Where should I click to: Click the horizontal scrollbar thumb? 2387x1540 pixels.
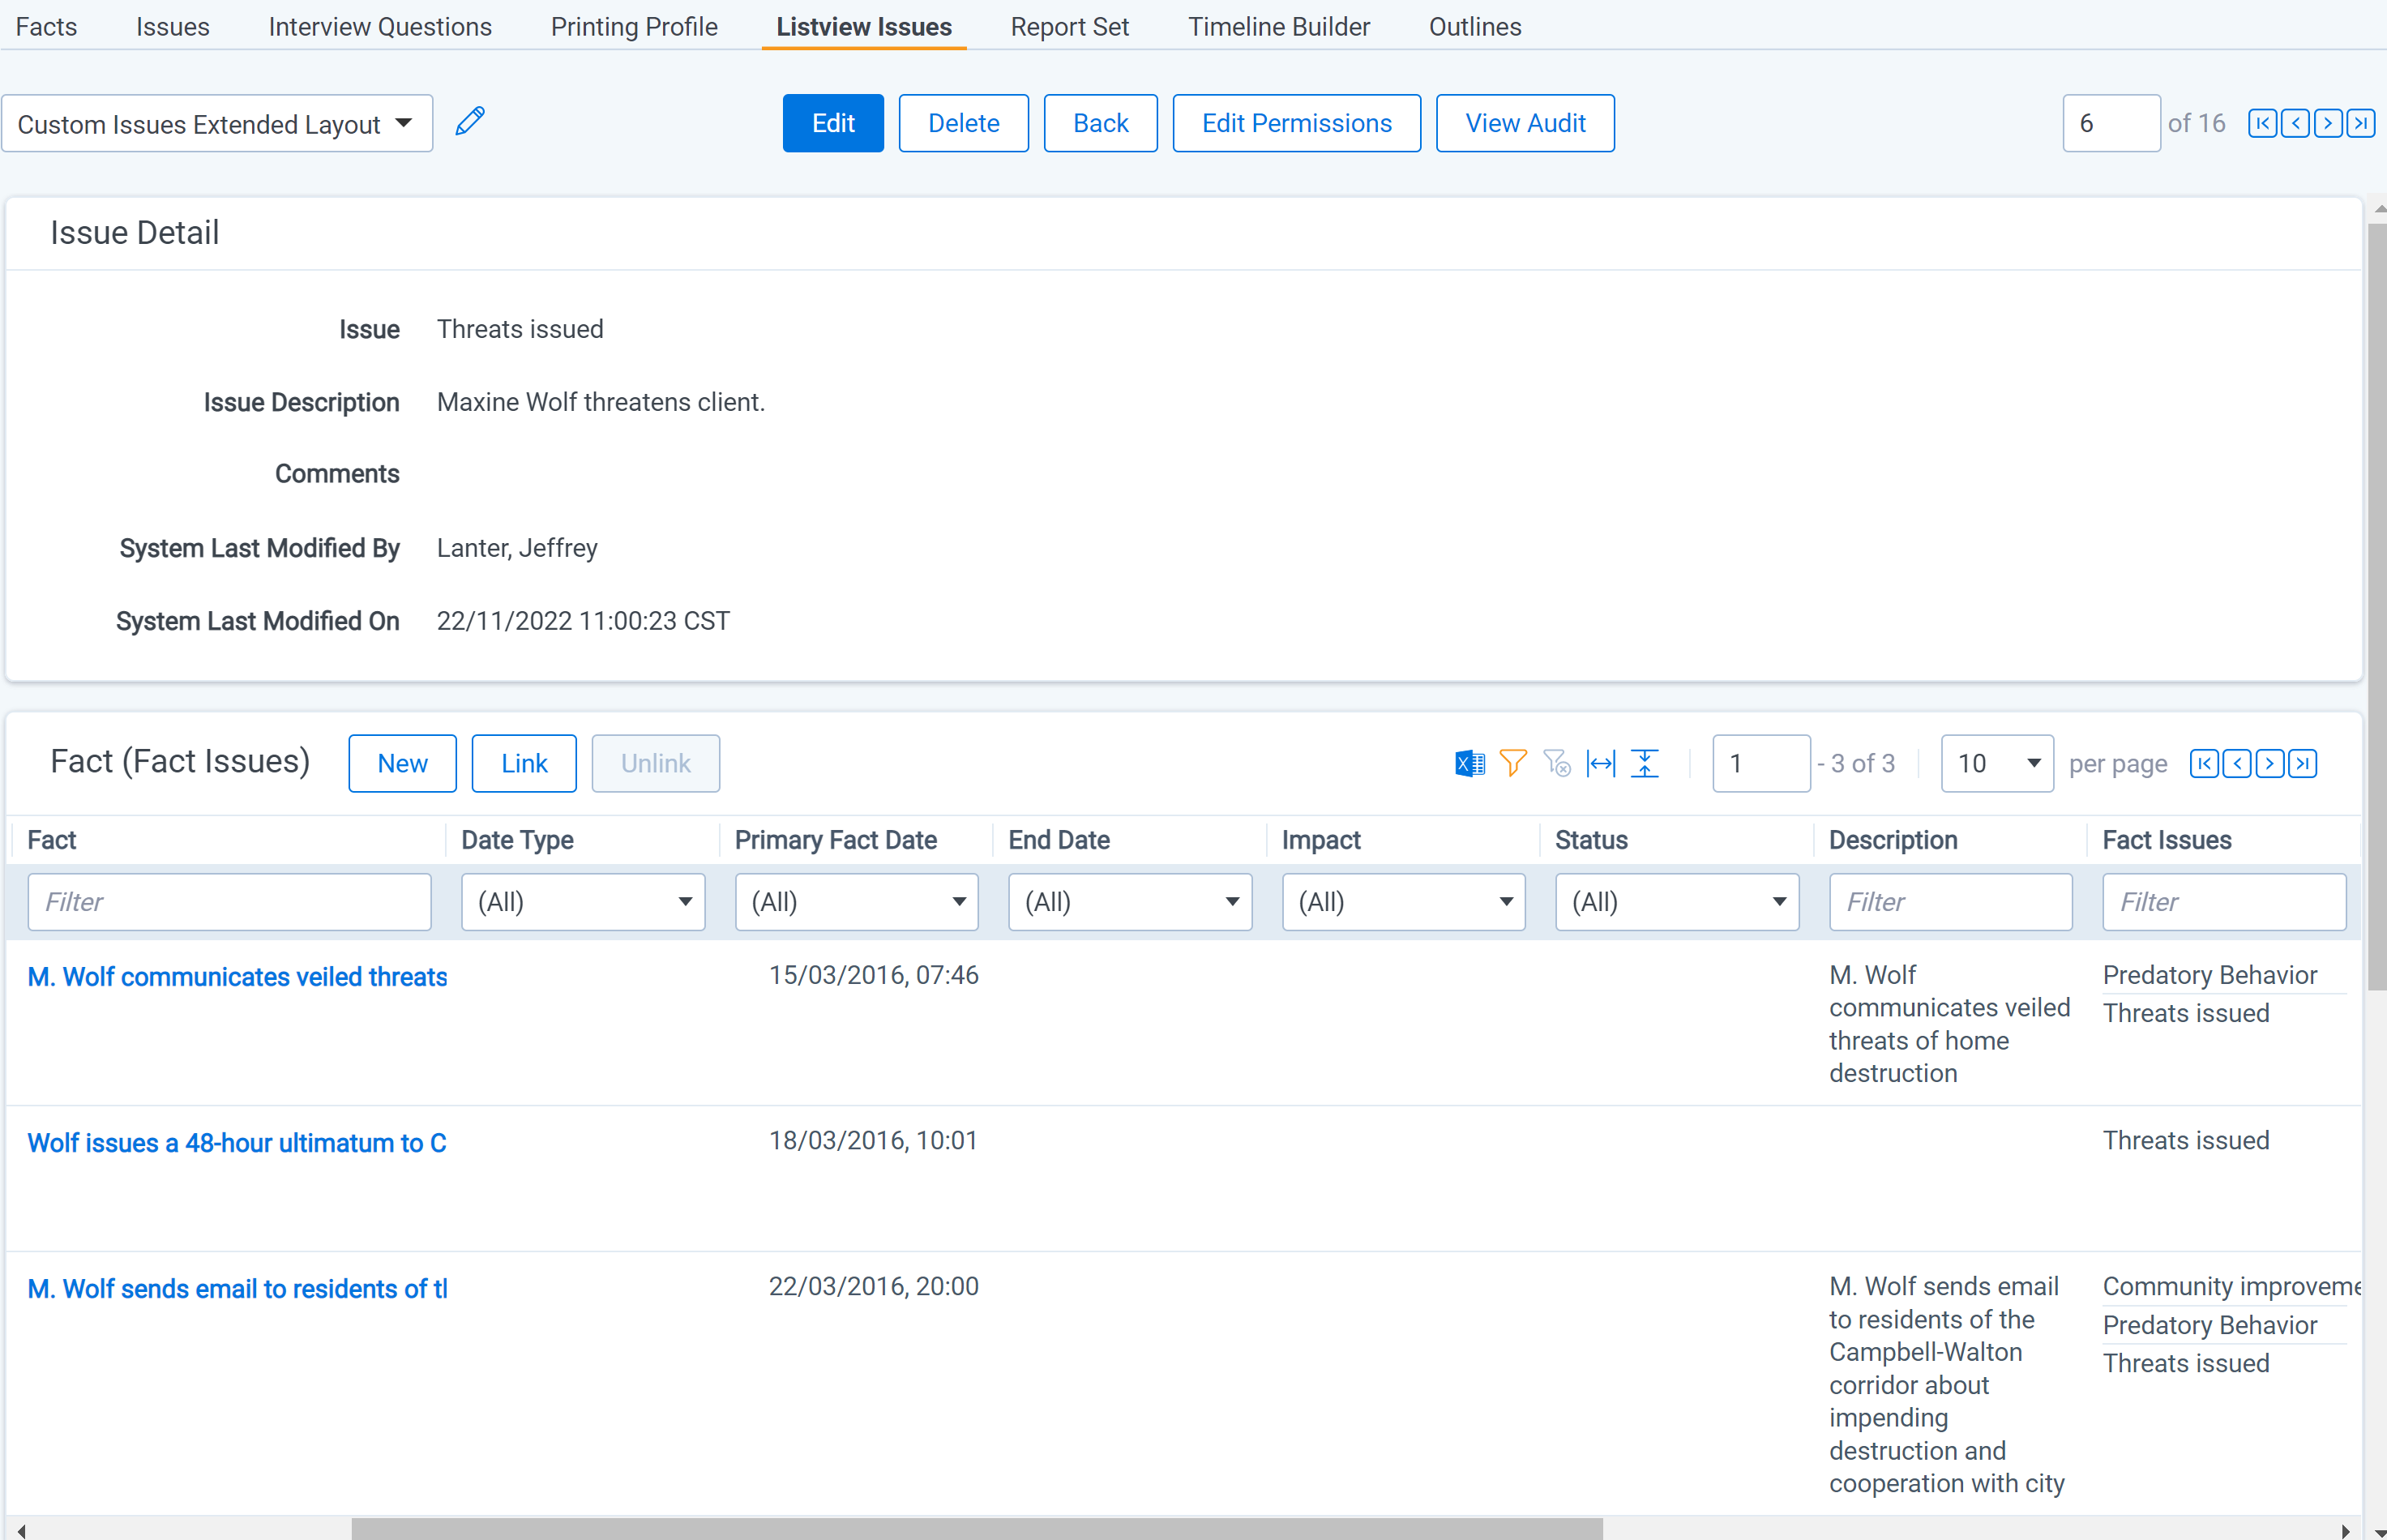[x=977, y=1529]
